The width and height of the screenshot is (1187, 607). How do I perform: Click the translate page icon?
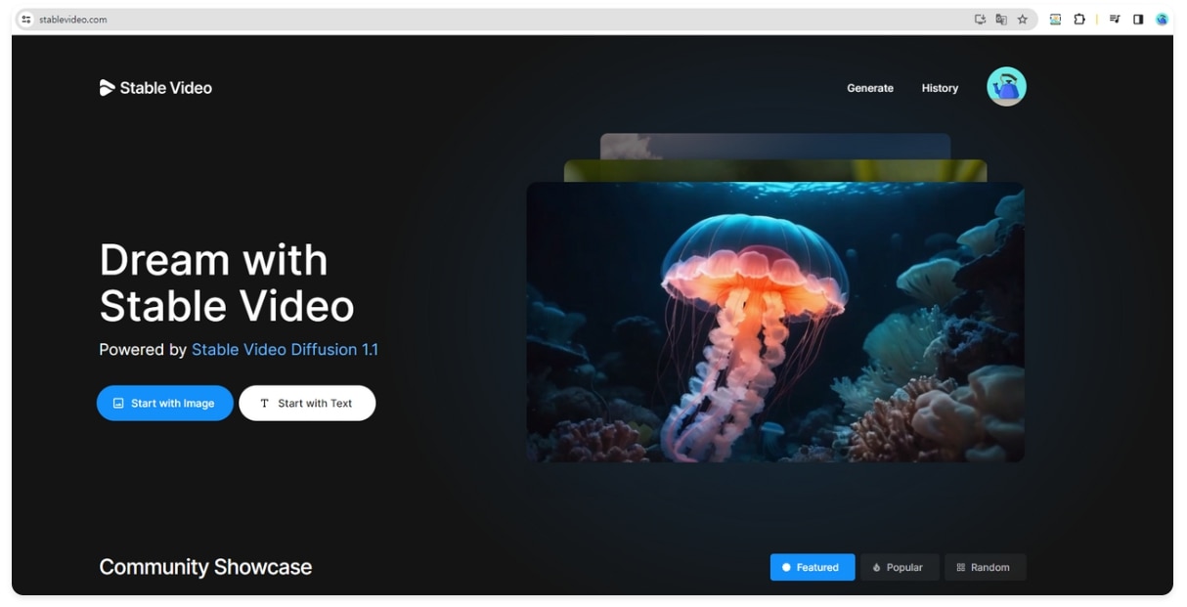1001,20
